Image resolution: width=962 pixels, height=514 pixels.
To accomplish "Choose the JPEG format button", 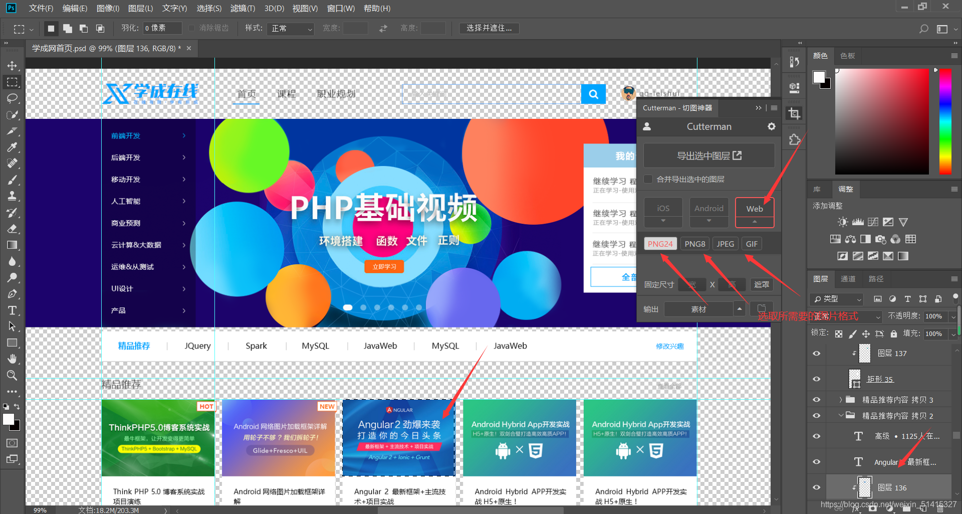I will pyautogui.click(x=725, y=244).
